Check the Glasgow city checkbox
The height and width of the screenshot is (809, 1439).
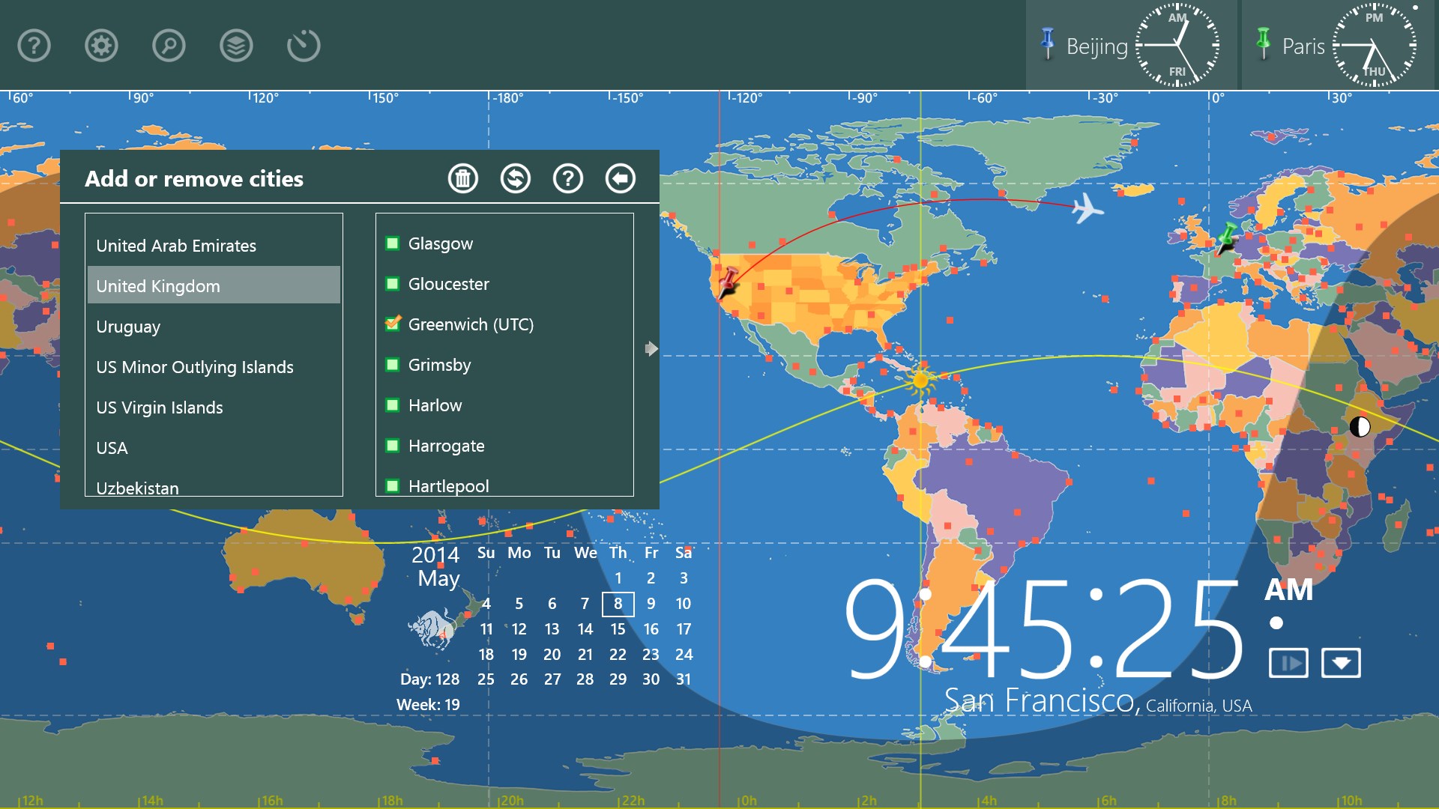392,243
